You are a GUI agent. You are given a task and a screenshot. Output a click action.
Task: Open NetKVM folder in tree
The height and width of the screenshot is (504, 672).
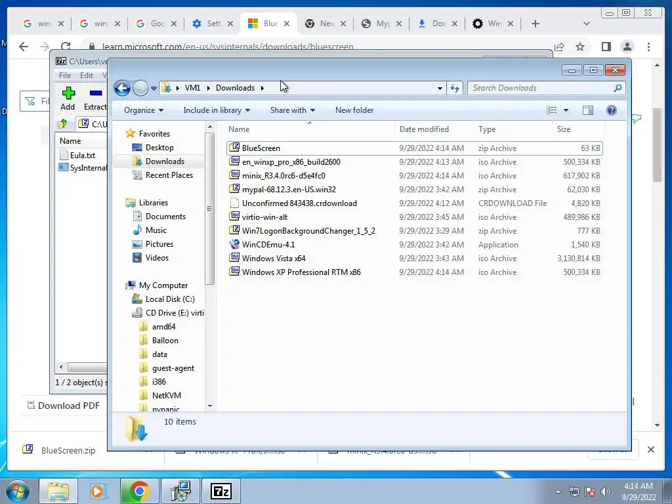166,396
